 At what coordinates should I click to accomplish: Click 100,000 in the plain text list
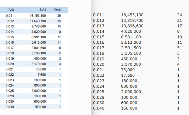129,97
